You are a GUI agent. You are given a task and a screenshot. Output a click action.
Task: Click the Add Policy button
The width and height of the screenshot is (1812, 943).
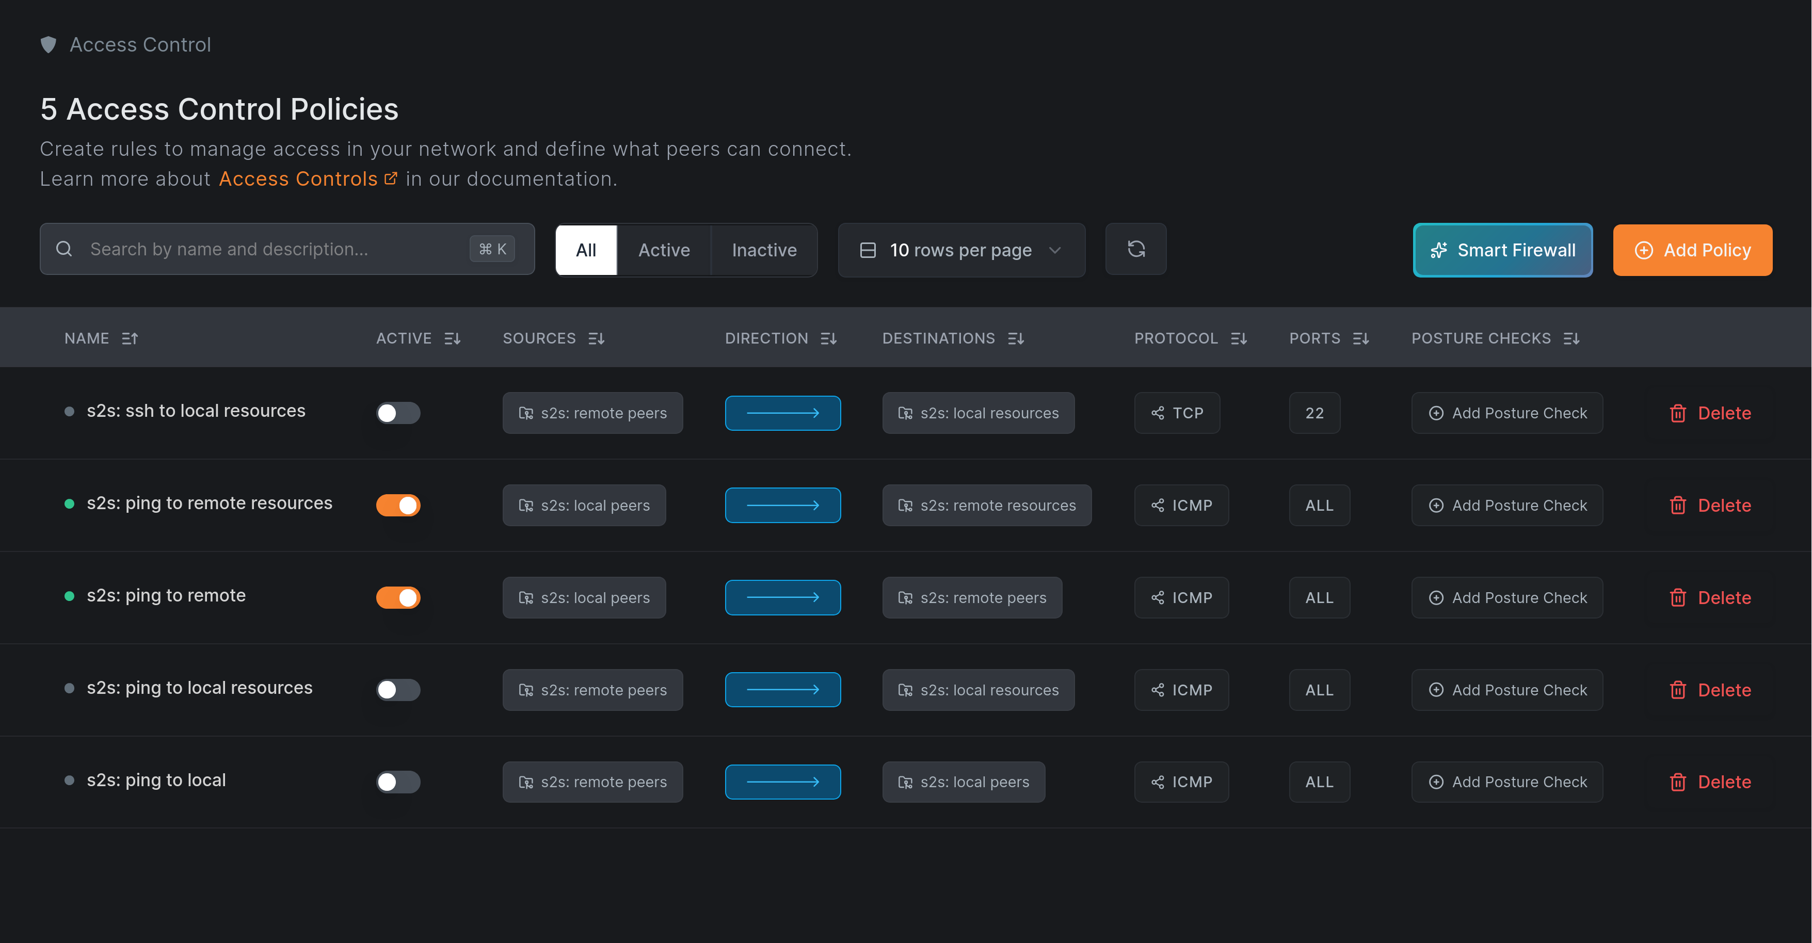[x=1692, y=250]
